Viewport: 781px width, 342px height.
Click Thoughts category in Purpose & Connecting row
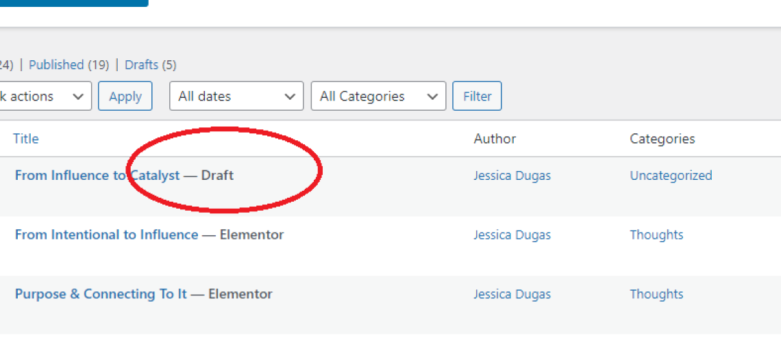(656, 294)
